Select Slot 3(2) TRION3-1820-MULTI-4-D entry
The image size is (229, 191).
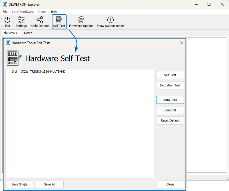(x=39, y=71)
